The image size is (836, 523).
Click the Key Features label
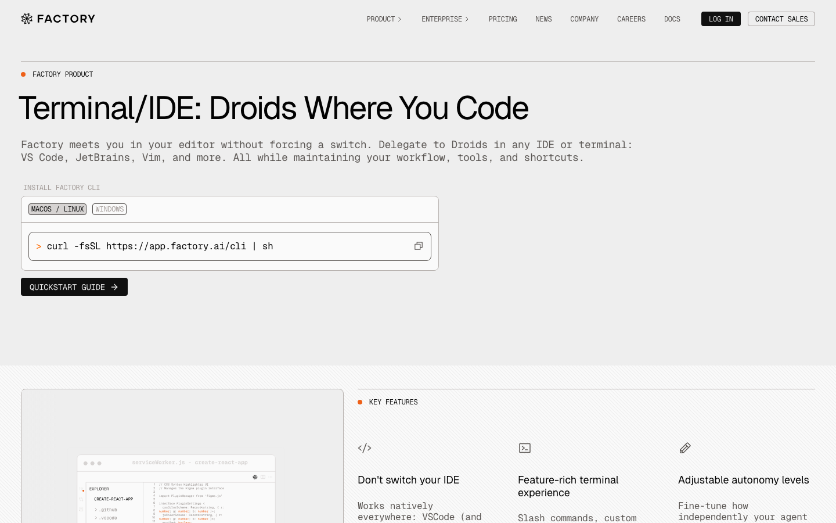393,402
